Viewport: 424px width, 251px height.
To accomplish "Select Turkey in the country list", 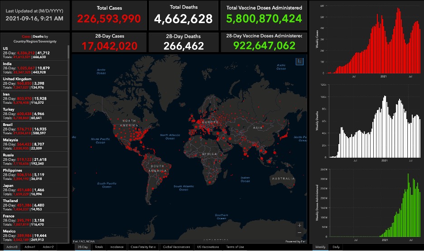I will (34, 114).
